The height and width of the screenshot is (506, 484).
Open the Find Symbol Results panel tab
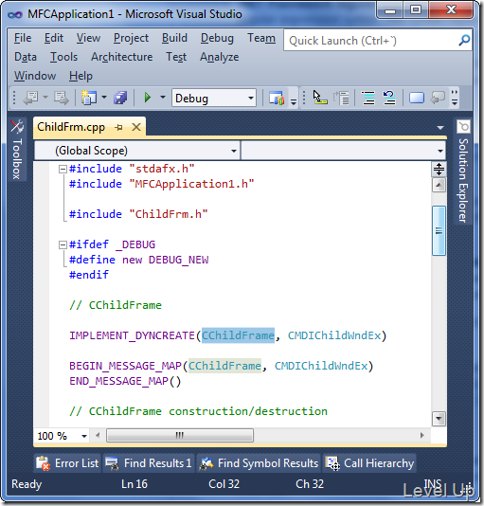tap(259, 463)
